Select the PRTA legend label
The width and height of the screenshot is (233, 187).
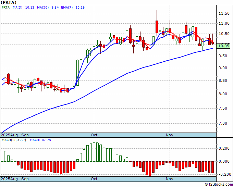coord(5,8)
